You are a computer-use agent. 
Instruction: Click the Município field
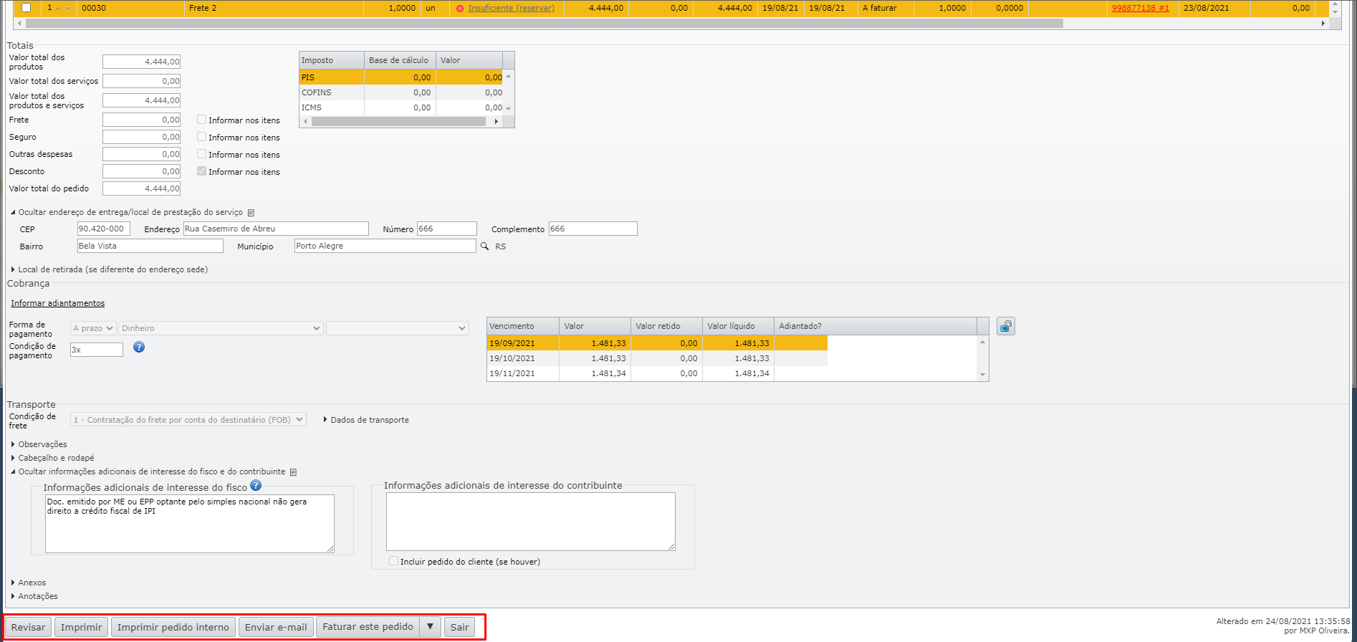point(385,246)
